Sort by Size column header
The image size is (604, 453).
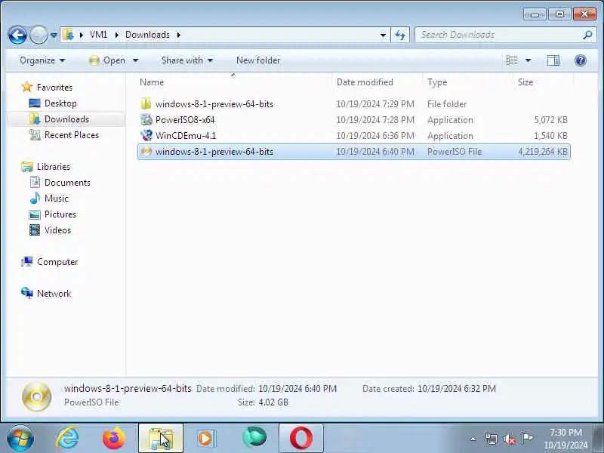543,82
